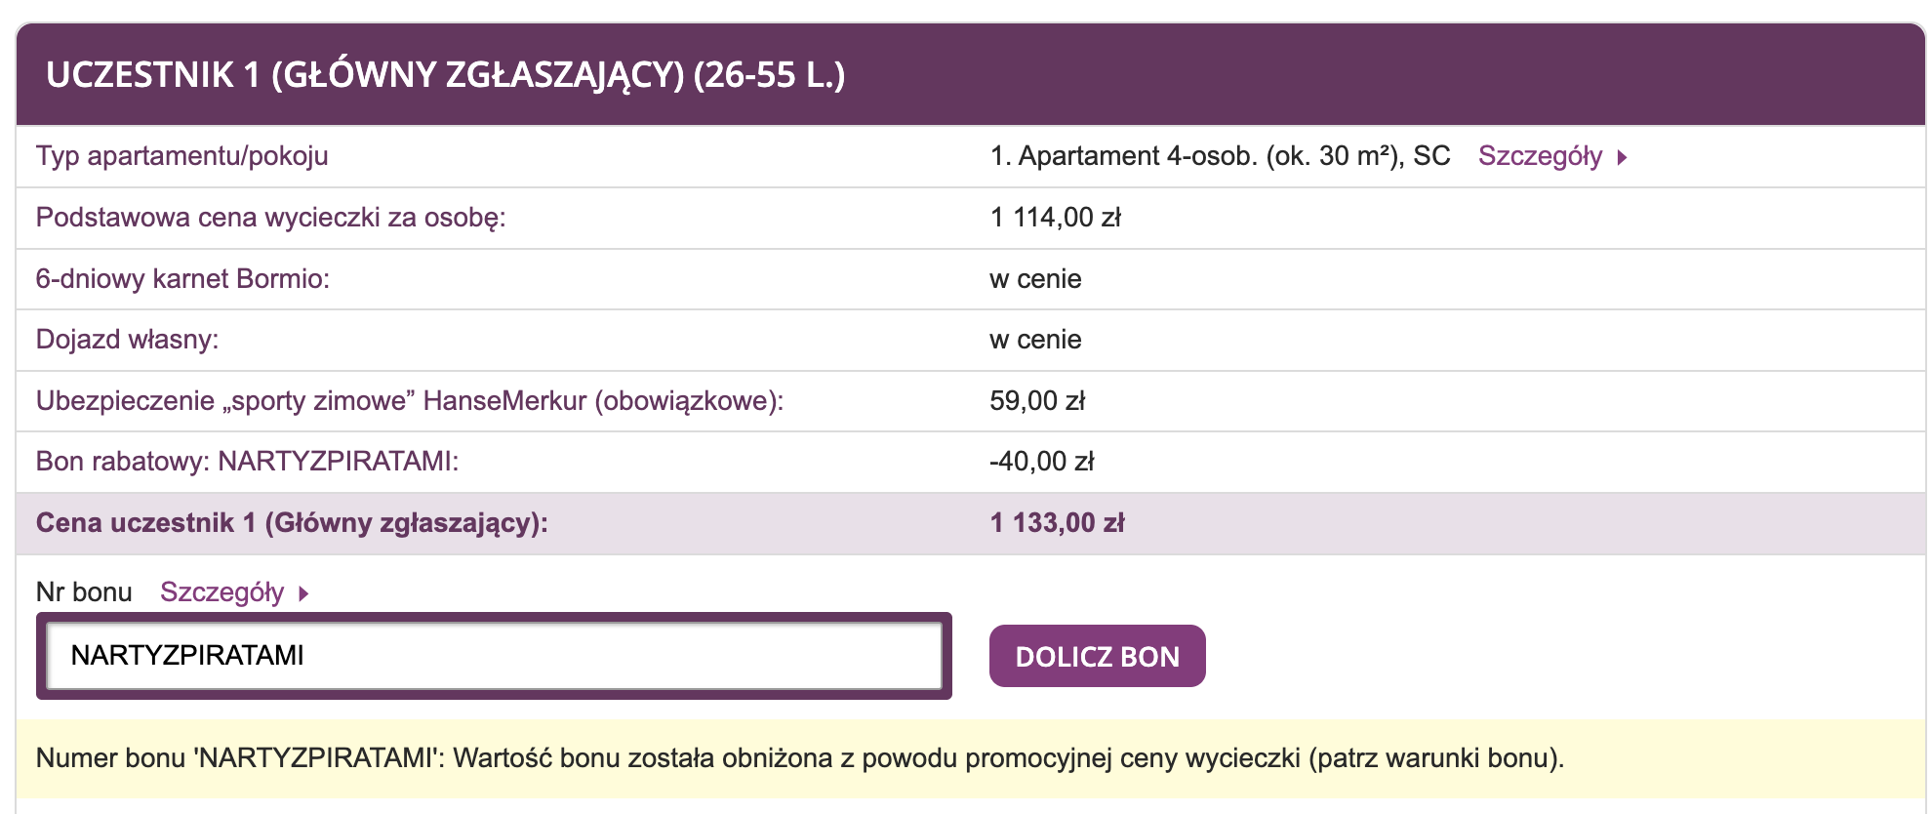Image resolution: width=1932 pixels, height=814 pixels.
Task: Select the HanseMerkur insurance row label
Action: 410,401
